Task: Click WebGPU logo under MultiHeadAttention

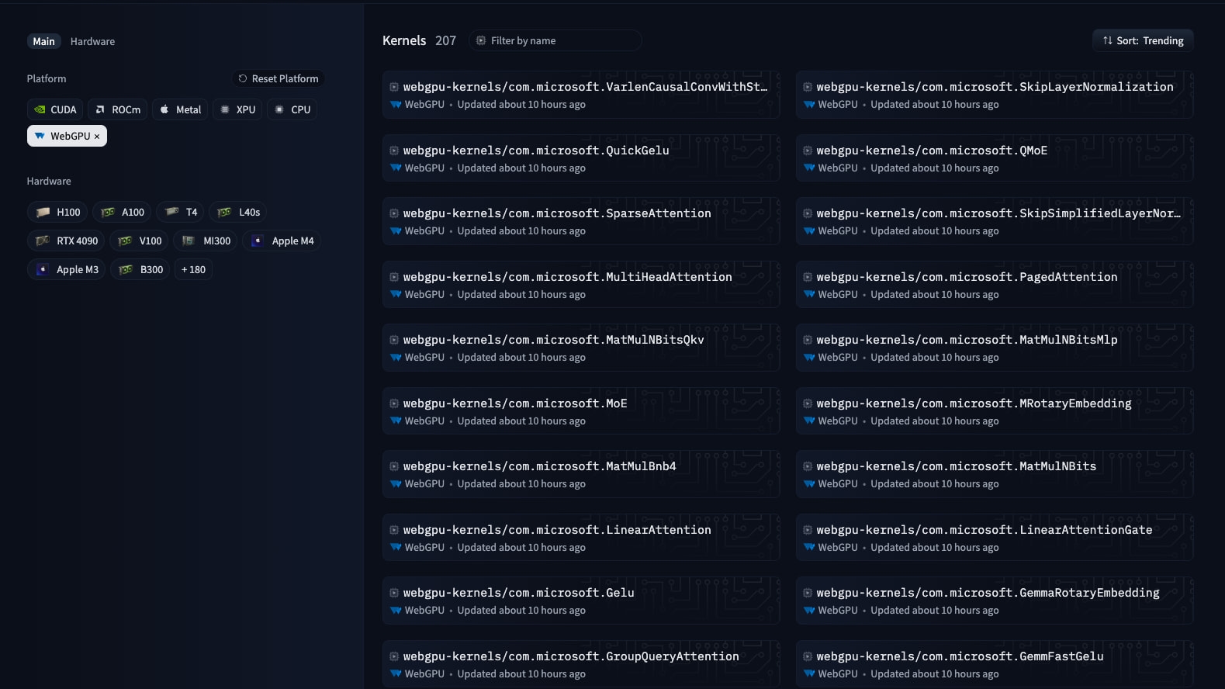Action: coord(396,294)
